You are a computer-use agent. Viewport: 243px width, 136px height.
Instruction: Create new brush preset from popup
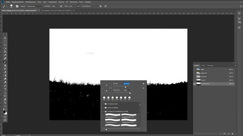[x=144, y=88]
